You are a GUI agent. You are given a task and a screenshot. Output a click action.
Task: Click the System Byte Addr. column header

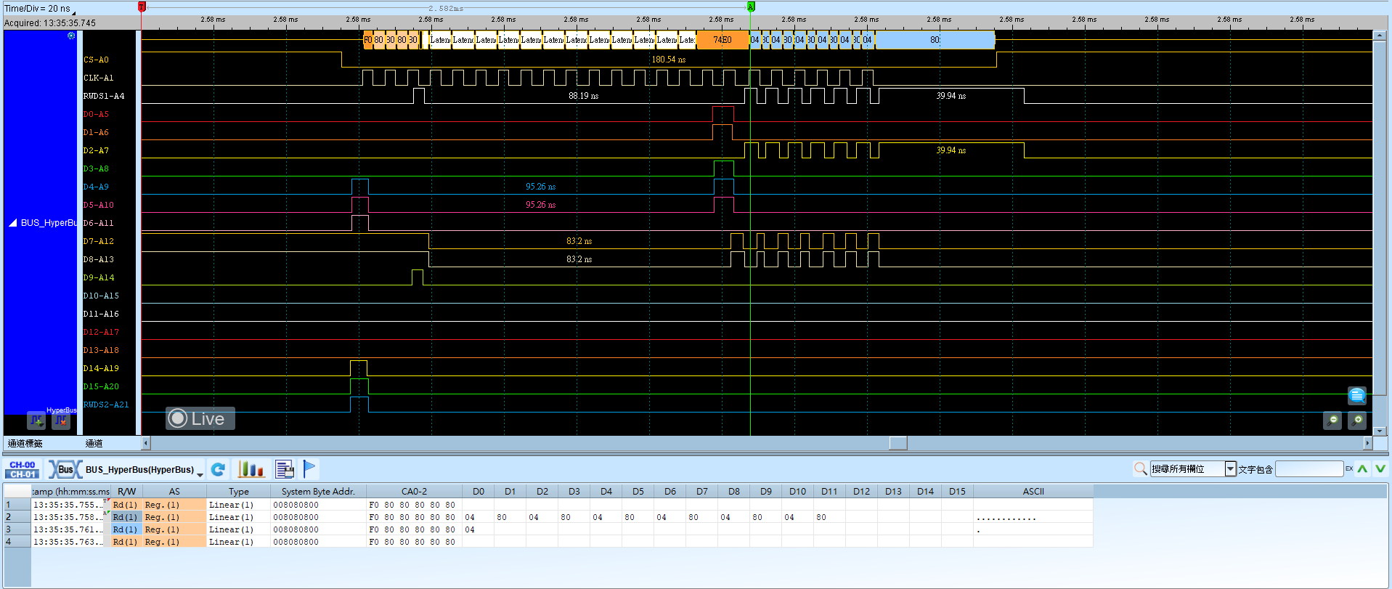[318, 492]
